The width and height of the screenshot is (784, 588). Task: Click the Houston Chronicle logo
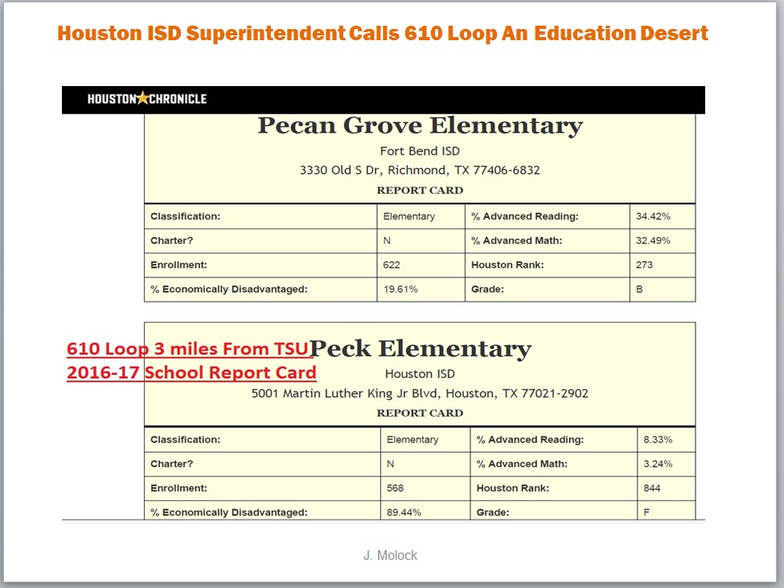[x=147, y=98]
